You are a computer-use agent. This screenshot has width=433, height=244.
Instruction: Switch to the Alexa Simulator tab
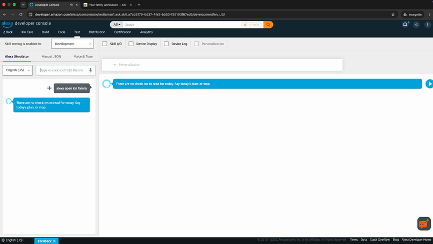pyautogui.click(x=17, y=56)
